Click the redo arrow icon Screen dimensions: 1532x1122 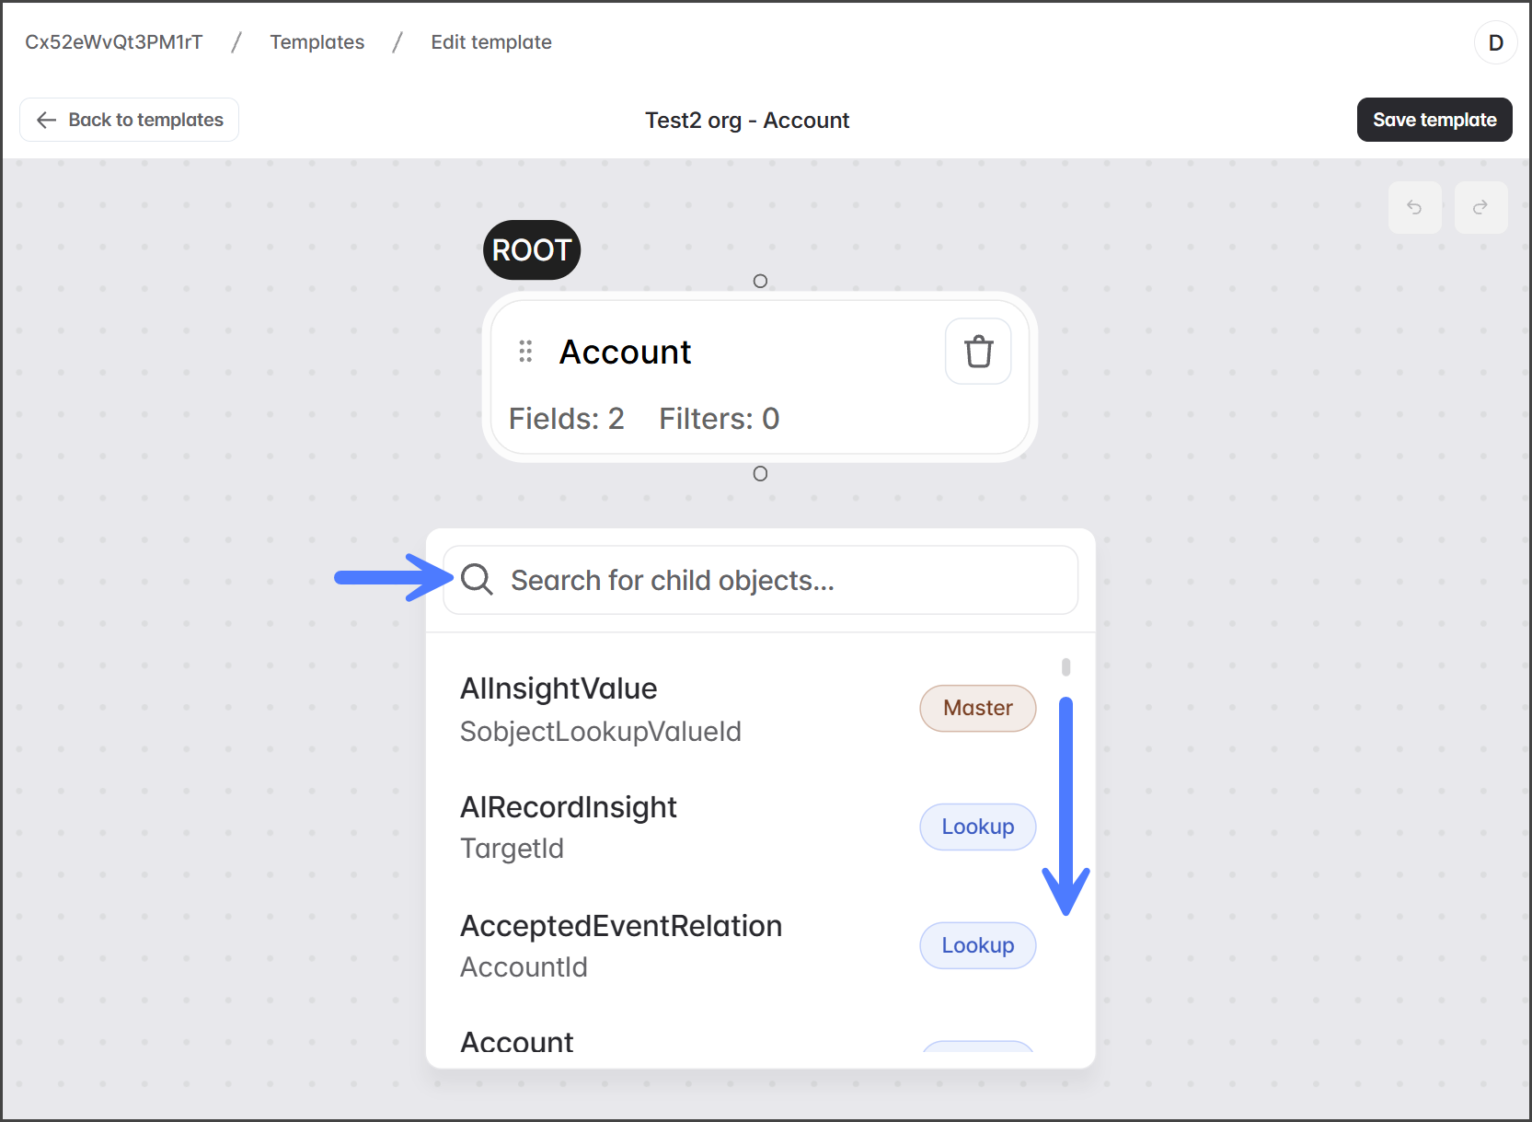1480,207
